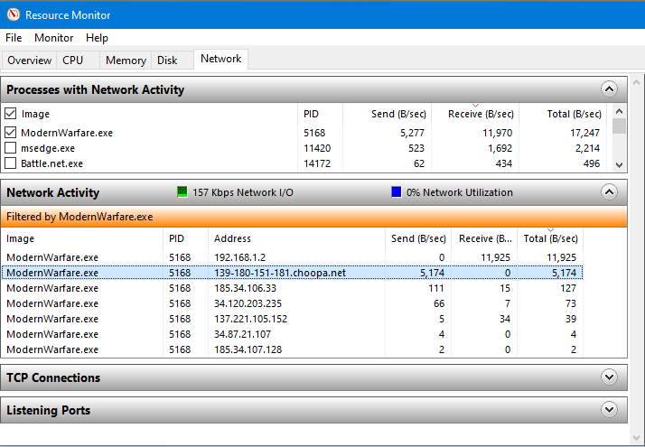Check the Battle.net.exe process checkbox
This screenshot has width=645, height=447.
pyautogui.click(x=10, y=163)
